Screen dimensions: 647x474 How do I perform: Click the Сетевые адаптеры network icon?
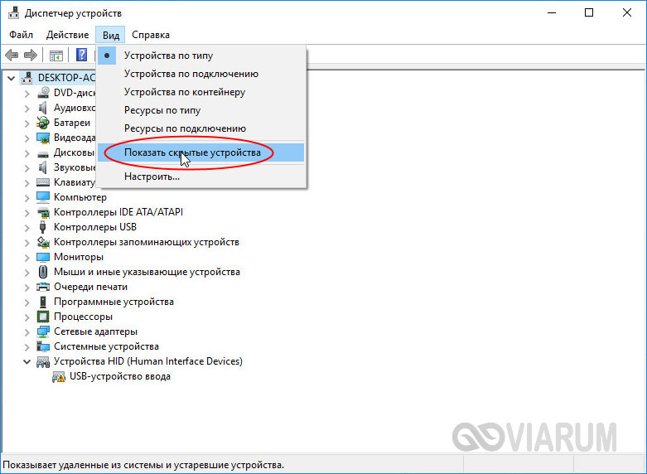click(x=43, y=331)
